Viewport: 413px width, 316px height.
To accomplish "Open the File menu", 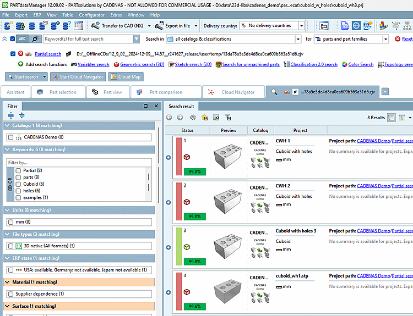I will click(6, 15).
